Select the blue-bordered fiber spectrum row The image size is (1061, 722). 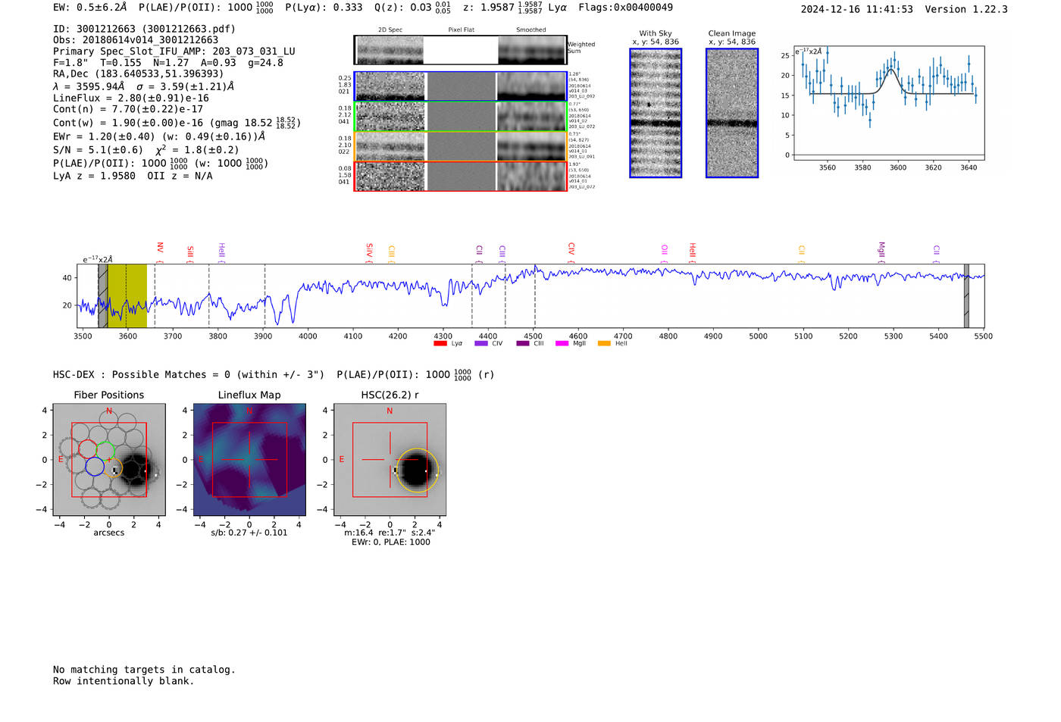(461, 86)
